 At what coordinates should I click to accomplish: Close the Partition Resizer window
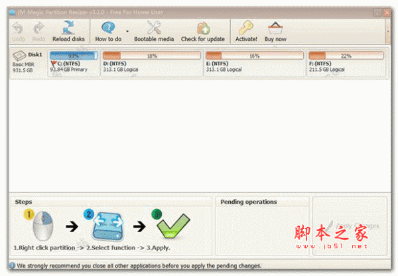click(x=387, y=13)
